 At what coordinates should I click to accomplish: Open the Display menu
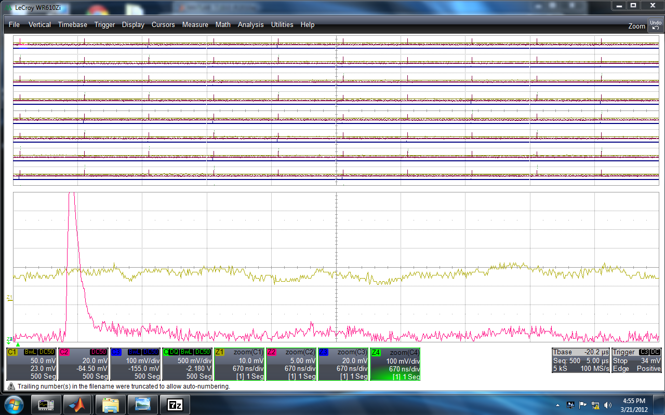click(133, 24)
